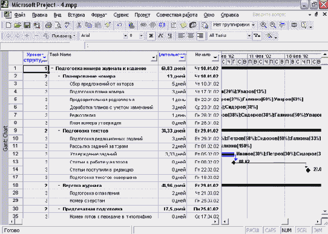This screenshot has height=234, width=328.
Task: Click the Save icon in the toolbar
Action: [x=27, y=25]
